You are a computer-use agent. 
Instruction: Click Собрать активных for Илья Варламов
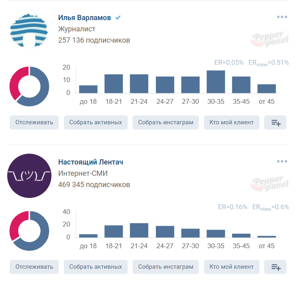pos(96,122)
